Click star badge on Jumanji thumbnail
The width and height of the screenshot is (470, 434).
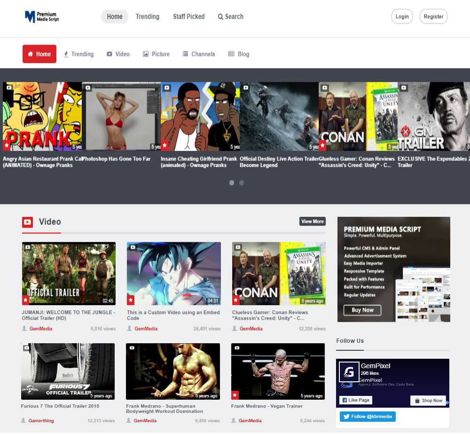tap(25, 300)
